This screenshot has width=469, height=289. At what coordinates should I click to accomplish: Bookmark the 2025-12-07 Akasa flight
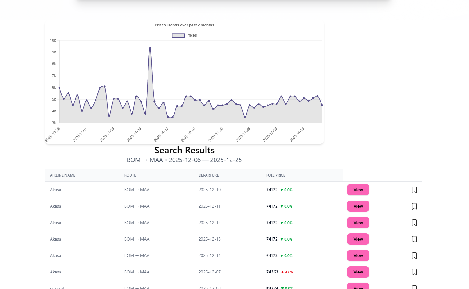414,272
